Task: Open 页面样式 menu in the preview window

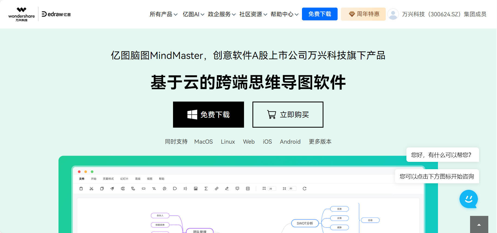Action: point(108,179)
